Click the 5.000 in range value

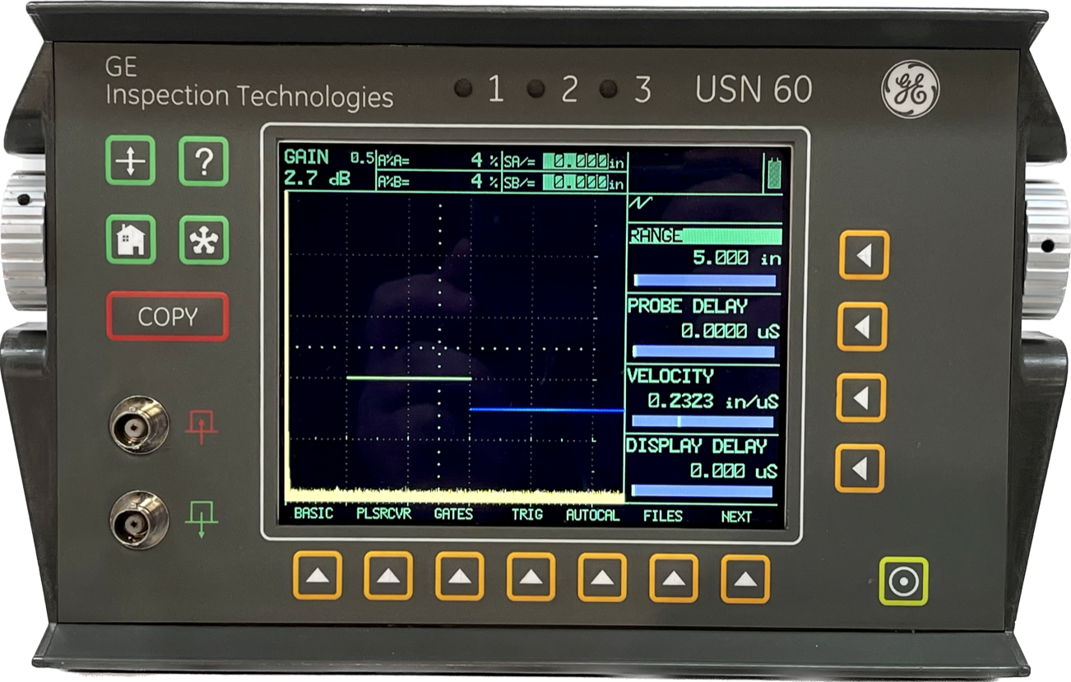pos(736,258)
